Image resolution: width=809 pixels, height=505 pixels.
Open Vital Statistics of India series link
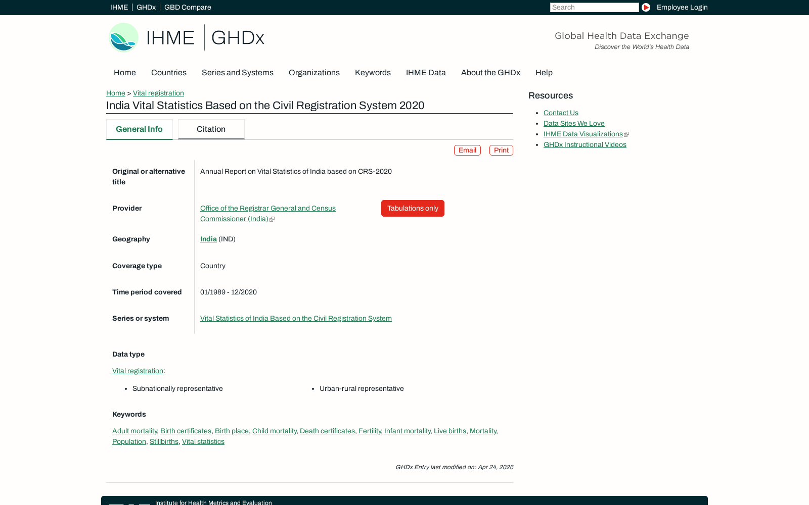pos(296,318)
